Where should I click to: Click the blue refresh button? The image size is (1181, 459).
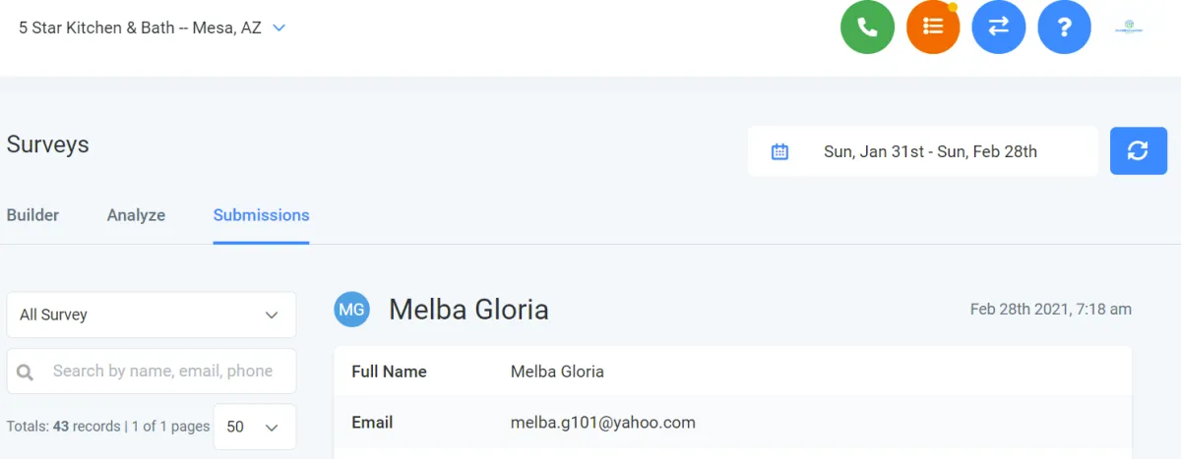coord(1139,151)
